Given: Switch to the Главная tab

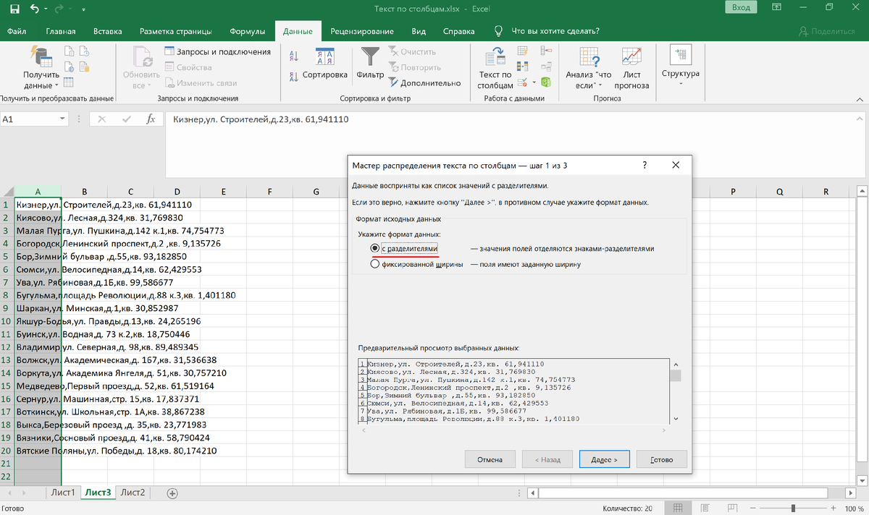Looking at the screenshot, I should pos(61,31).
